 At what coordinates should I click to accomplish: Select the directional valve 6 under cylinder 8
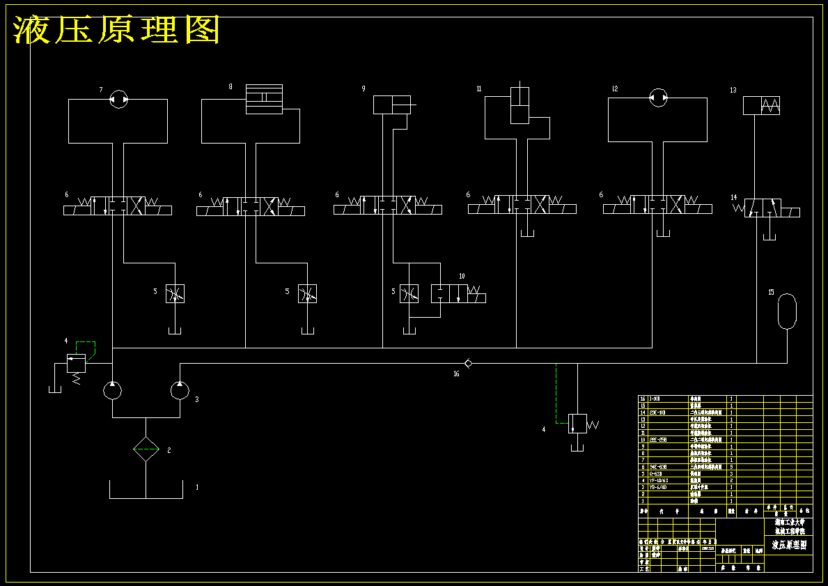click(251, 206)
